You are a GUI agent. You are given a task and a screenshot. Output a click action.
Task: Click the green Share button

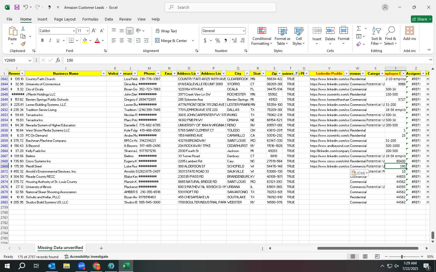(421, 19)
